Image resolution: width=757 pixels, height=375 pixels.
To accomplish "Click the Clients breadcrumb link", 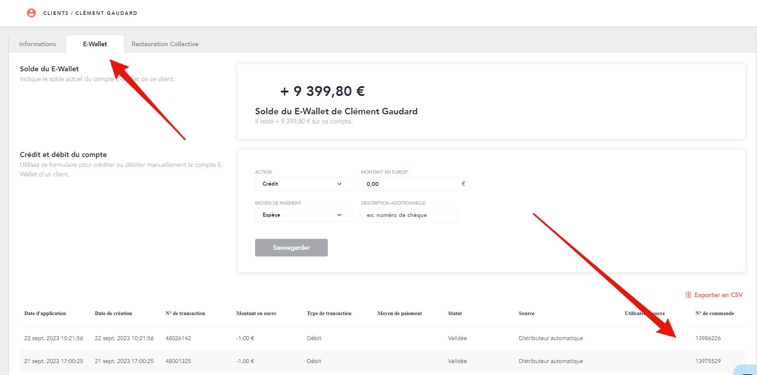I will (x=56, y=13).
